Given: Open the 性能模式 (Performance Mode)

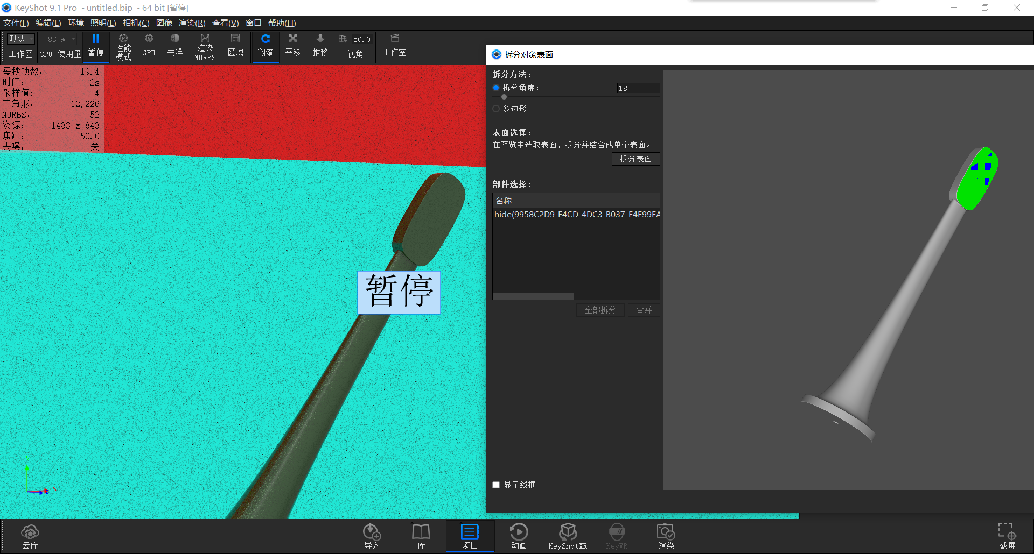Looking at the screenshot, I should click(x=123, y=47).
